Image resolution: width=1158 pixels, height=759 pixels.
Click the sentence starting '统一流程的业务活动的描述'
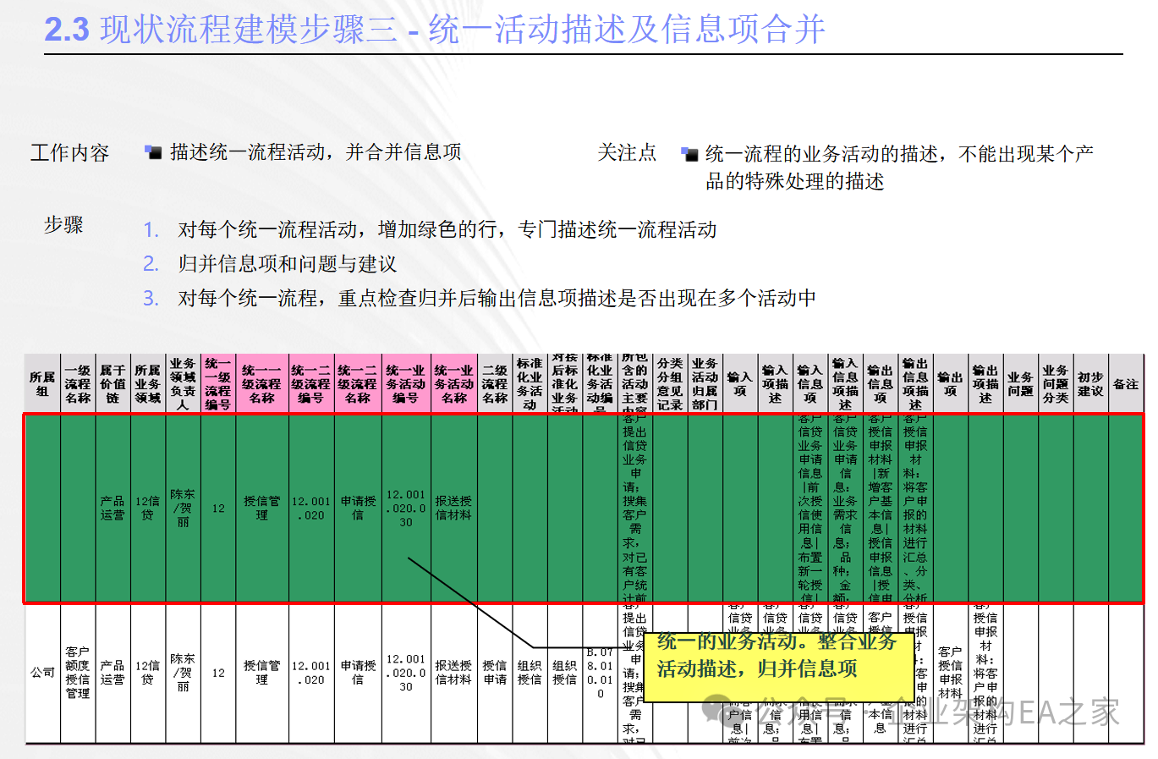pos(900,168)
